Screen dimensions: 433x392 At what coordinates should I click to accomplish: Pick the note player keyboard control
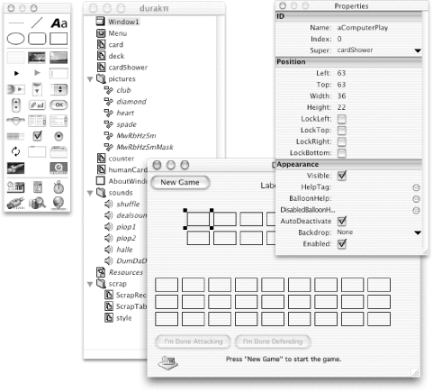click(16, 187)
